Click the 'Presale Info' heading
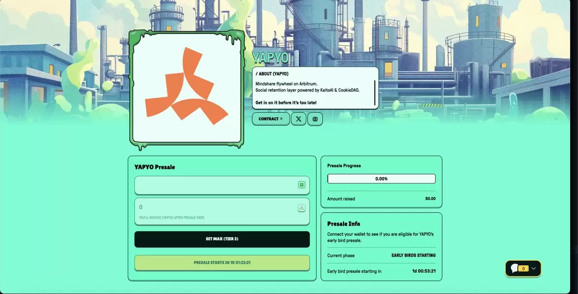 pyautogui.click(x=343, y=224)
